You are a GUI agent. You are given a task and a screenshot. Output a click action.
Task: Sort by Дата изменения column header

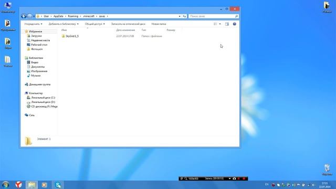pos(125,30)
